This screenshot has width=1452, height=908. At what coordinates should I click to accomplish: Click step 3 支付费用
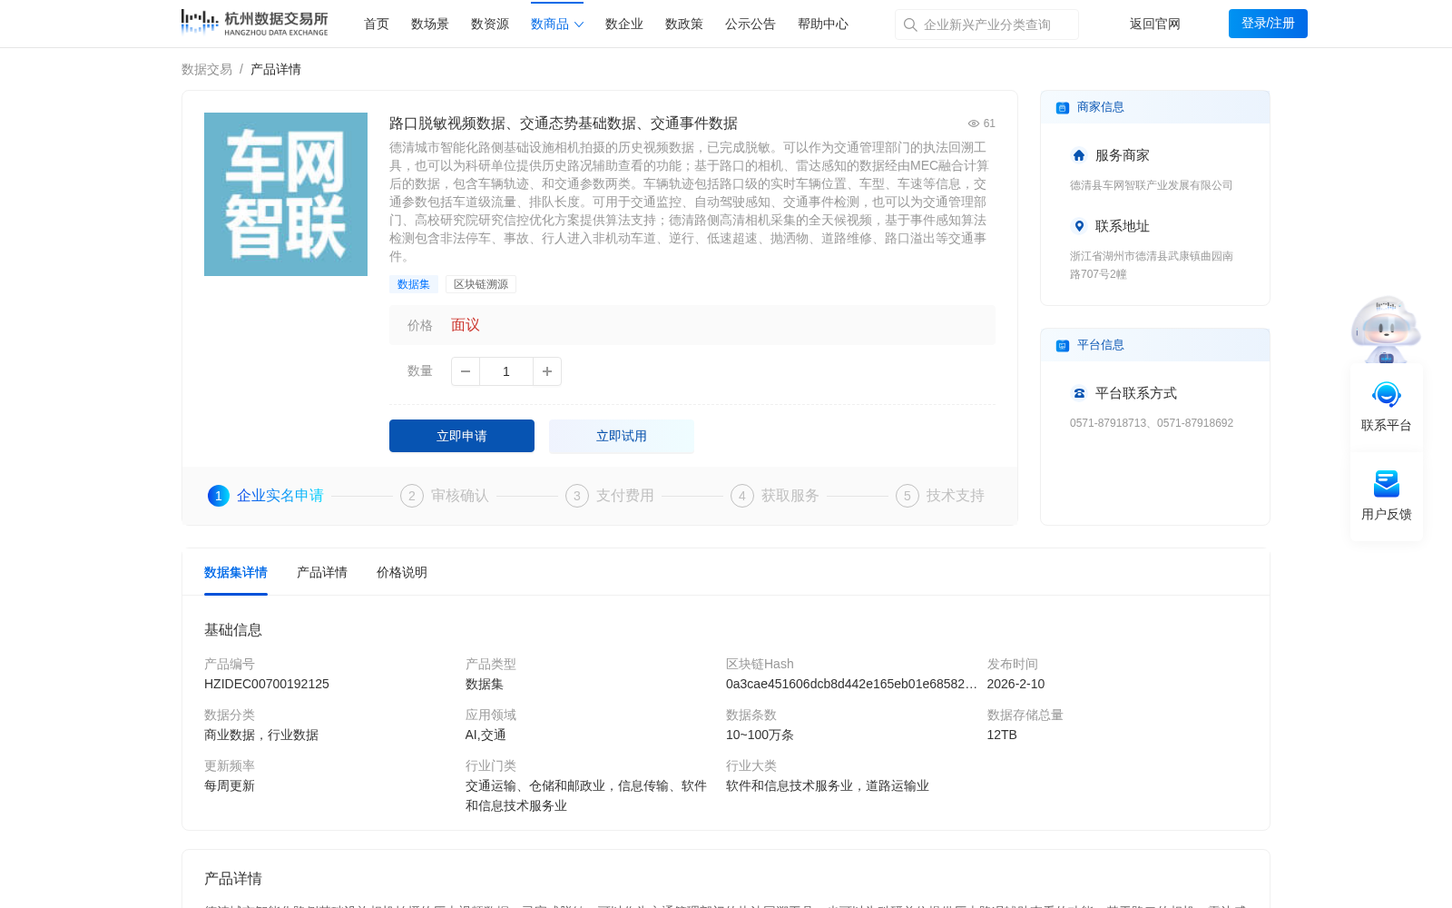tap(610, 496)
